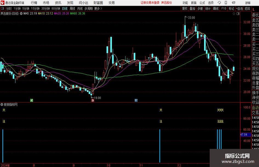Click the 多股 multi-stock button
The image size is (259, 167).
[200, 9]
